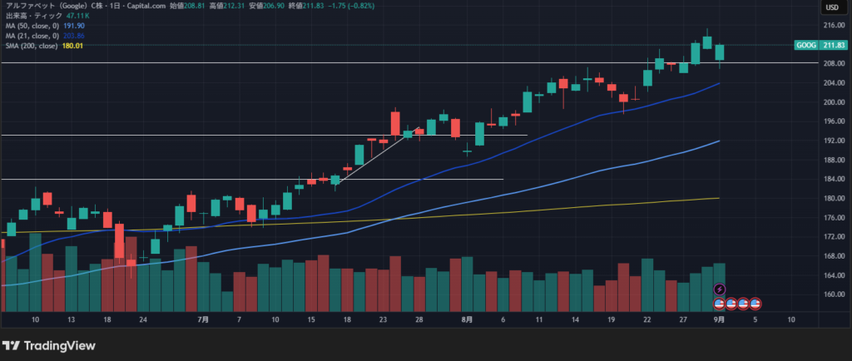Click the purple lightning event icon
852x361 pixels.
pyautogui.click(x=720, y=289)
